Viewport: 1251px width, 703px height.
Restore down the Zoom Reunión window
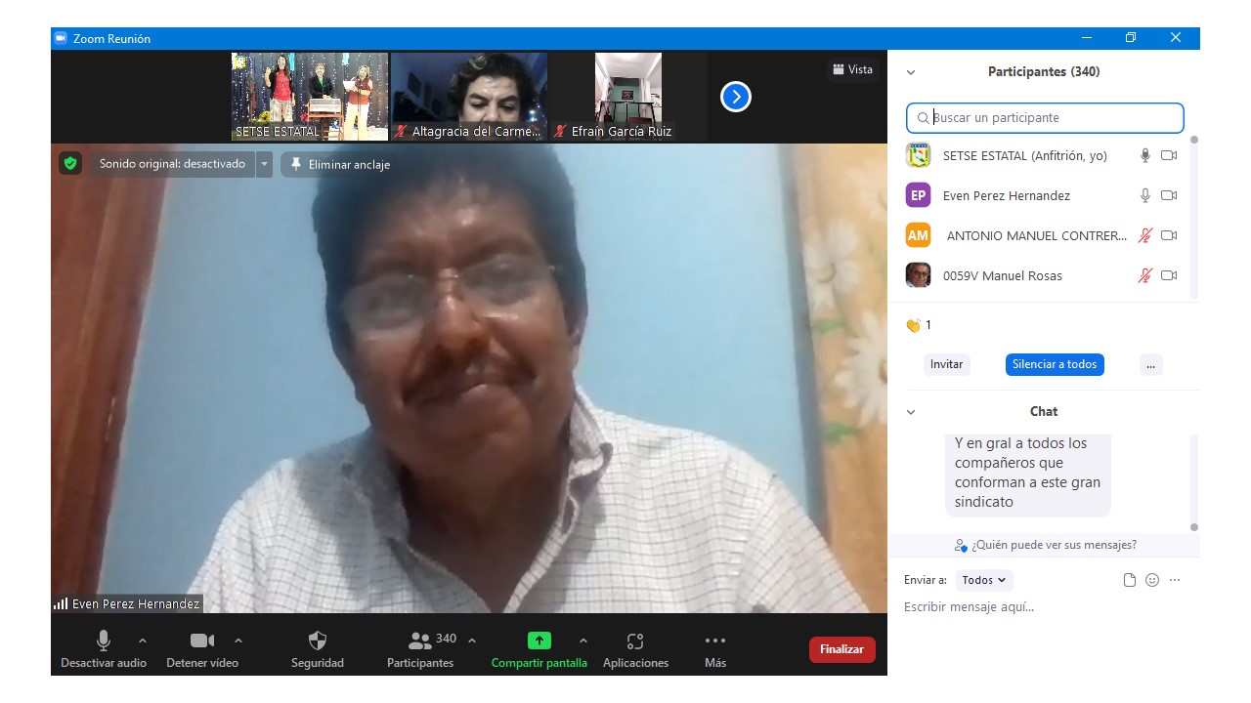[x=1131, y=38]
